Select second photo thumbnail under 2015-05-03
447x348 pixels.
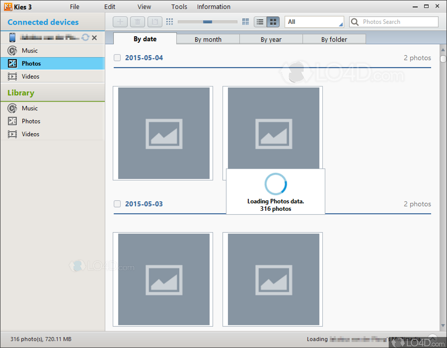click(273, 279)
